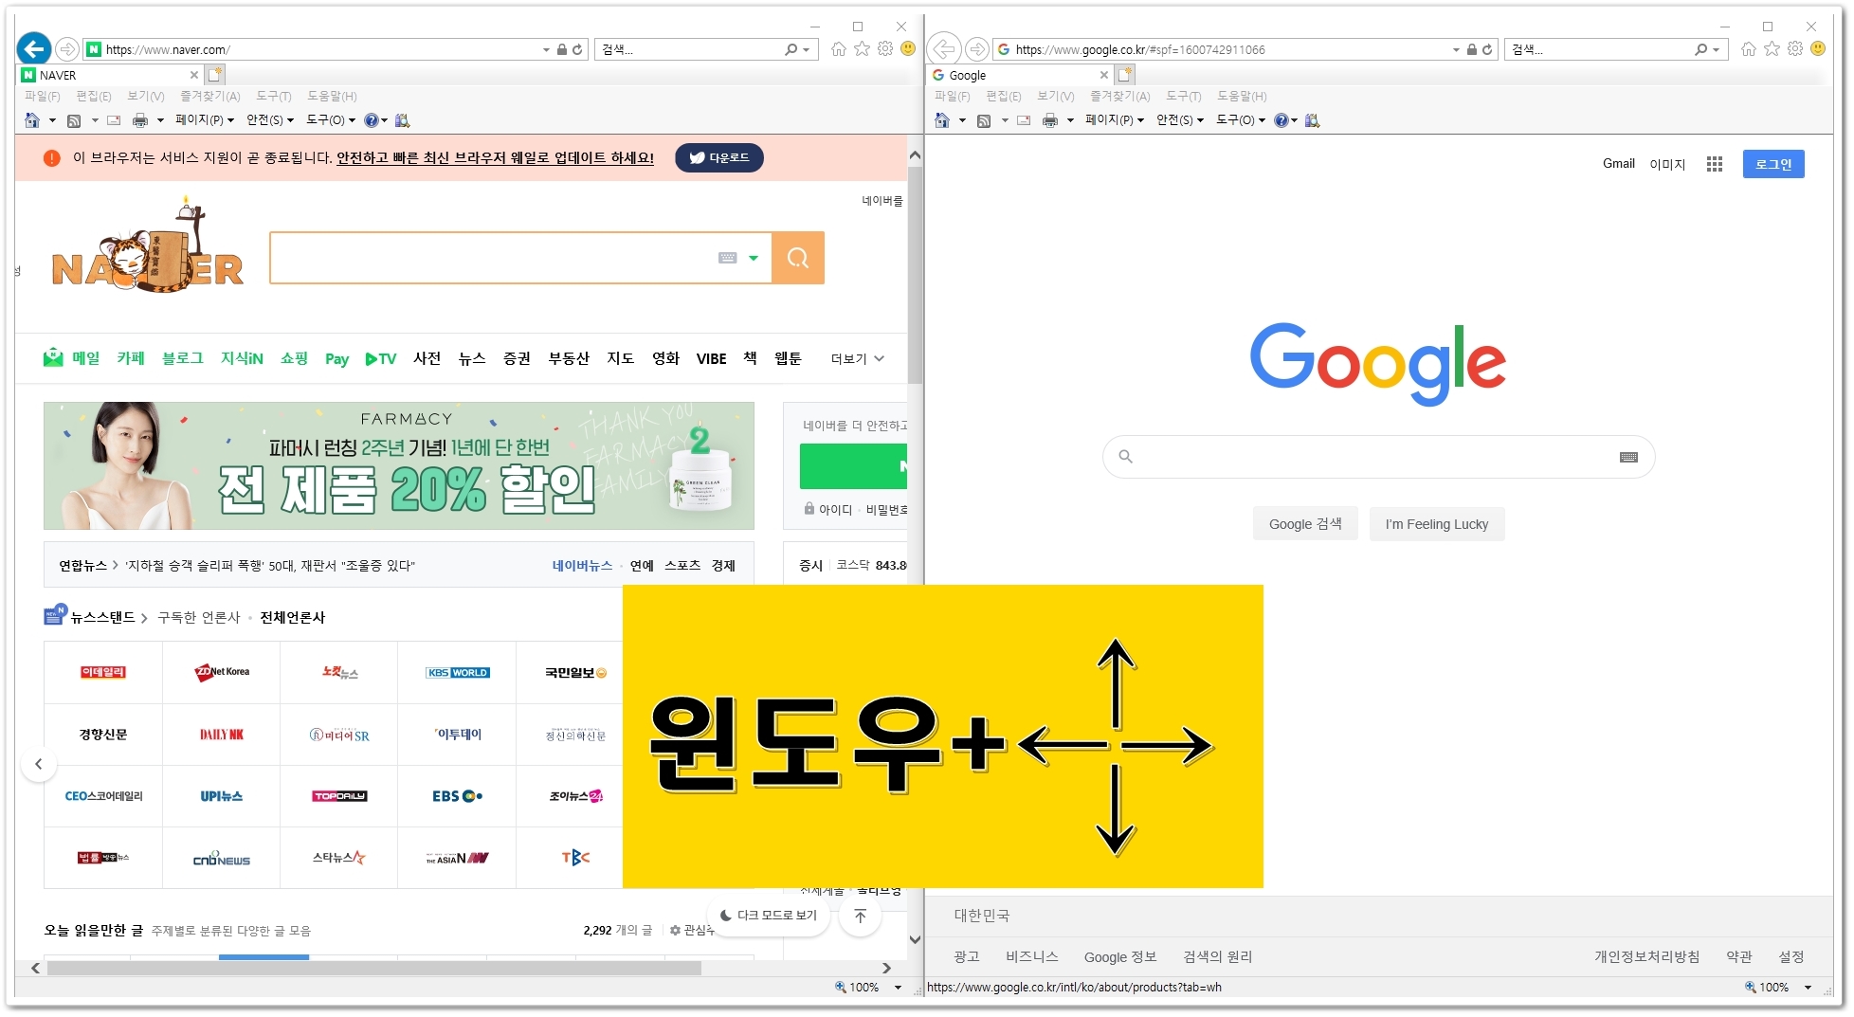The image size is (1854, 1017).
Task: Click RSS feed icon in Google command bar
Action: tap(984, 120)
